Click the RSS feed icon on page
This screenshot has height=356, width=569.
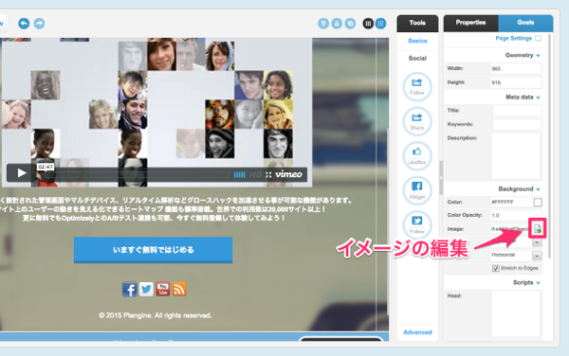pos(179,290)
